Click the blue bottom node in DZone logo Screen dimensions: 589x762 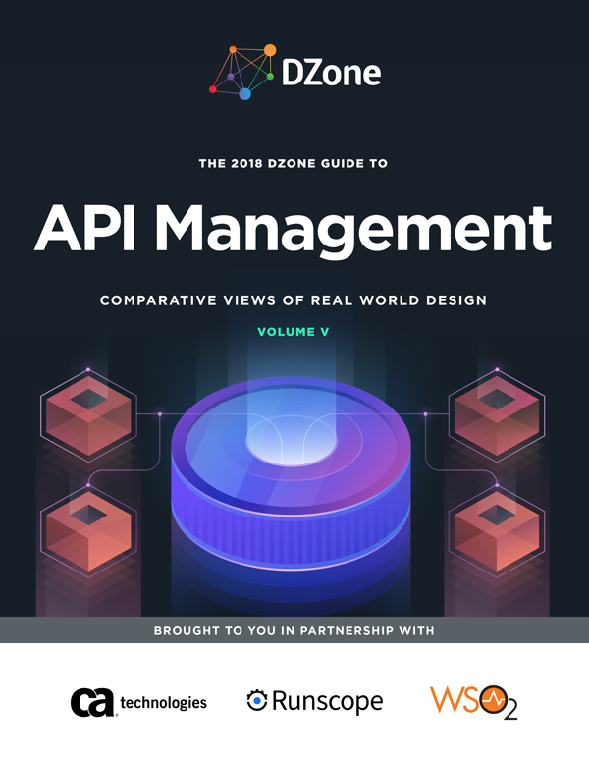(244, 94)
